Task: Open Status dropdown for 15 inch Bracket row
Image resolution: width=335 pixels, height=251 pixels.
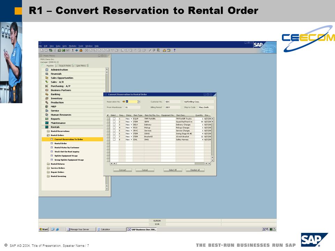Action: pos(132,137)
